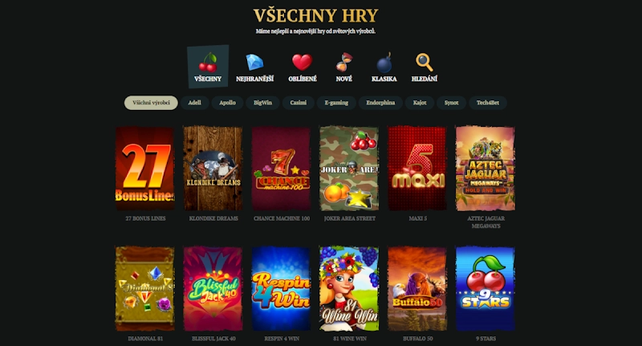Open Hledání magnifying glass search
Image resolution: width=642 pixels, height=346 pixels.
tap(425, 67)
